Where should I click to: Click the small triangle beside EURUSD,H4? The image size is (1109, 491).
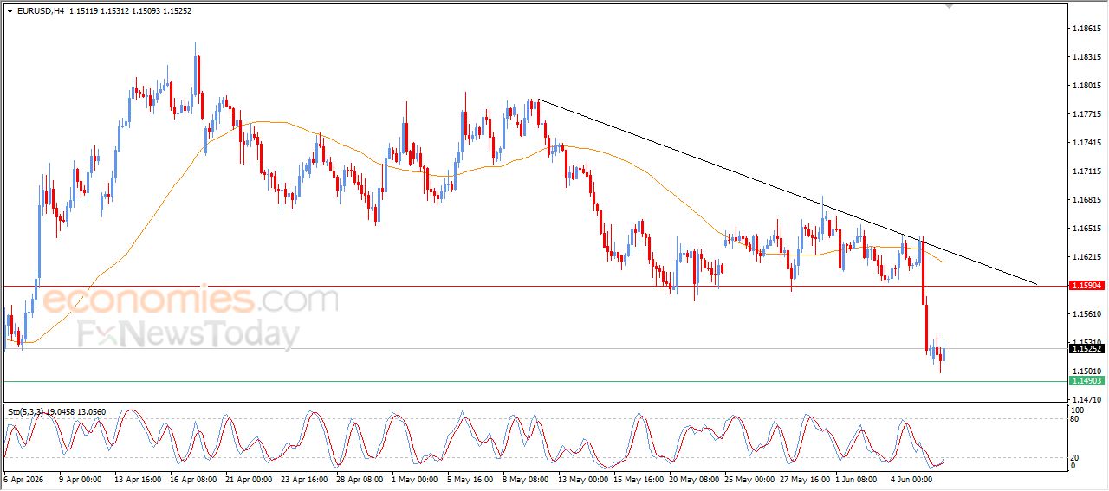pos(10,11)
